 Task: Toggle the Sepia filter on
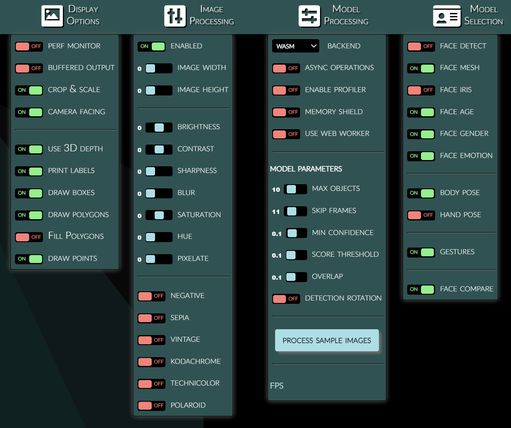coord(151,318)
